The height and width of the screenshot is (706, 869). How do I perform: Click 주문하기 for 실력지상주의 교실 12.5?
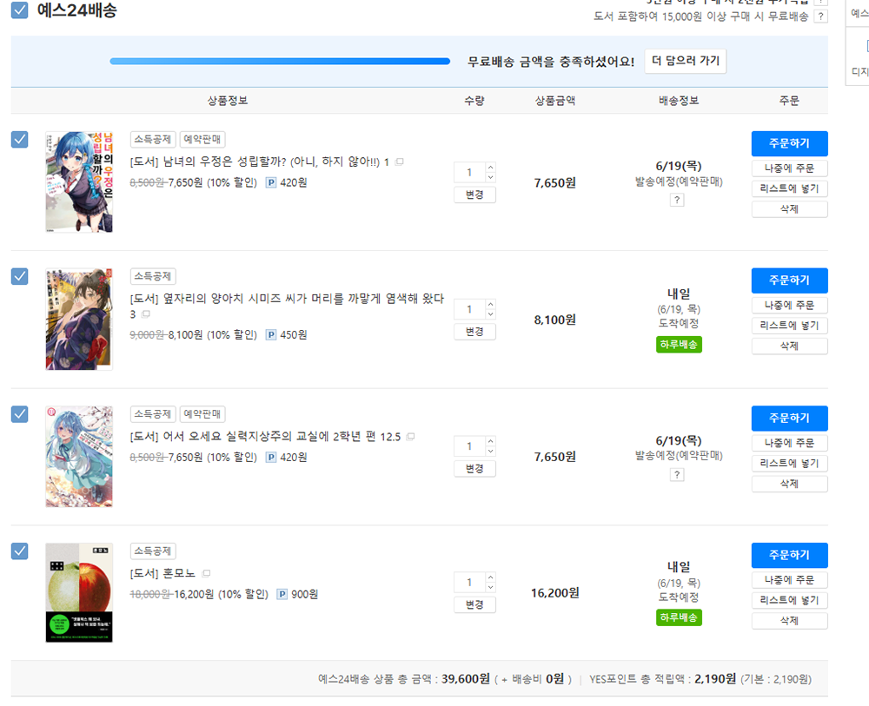click(x=789, y=418)
